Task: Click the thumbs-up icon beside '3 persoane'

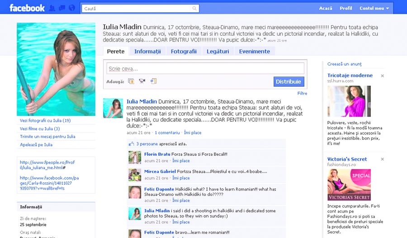Action: click(x=132, y=144)
